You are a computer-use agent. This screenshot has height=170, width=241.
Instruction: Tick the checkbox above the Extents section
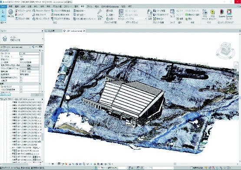[x=21, y=81]
